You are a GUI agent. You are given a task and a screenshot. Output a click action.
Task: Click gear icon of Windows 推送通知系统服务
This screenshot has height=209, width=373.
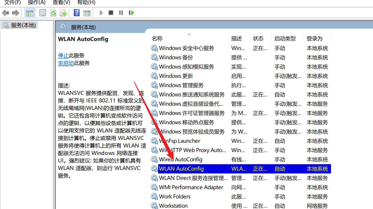(154, 94)
